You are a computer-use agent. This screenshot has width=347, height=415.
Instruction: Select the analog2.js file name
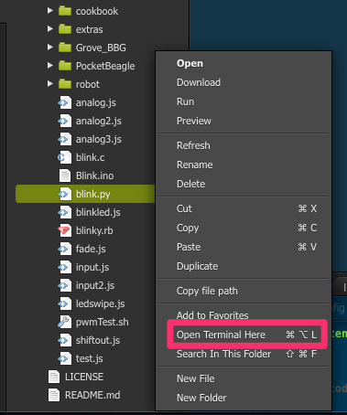(99, 122)
